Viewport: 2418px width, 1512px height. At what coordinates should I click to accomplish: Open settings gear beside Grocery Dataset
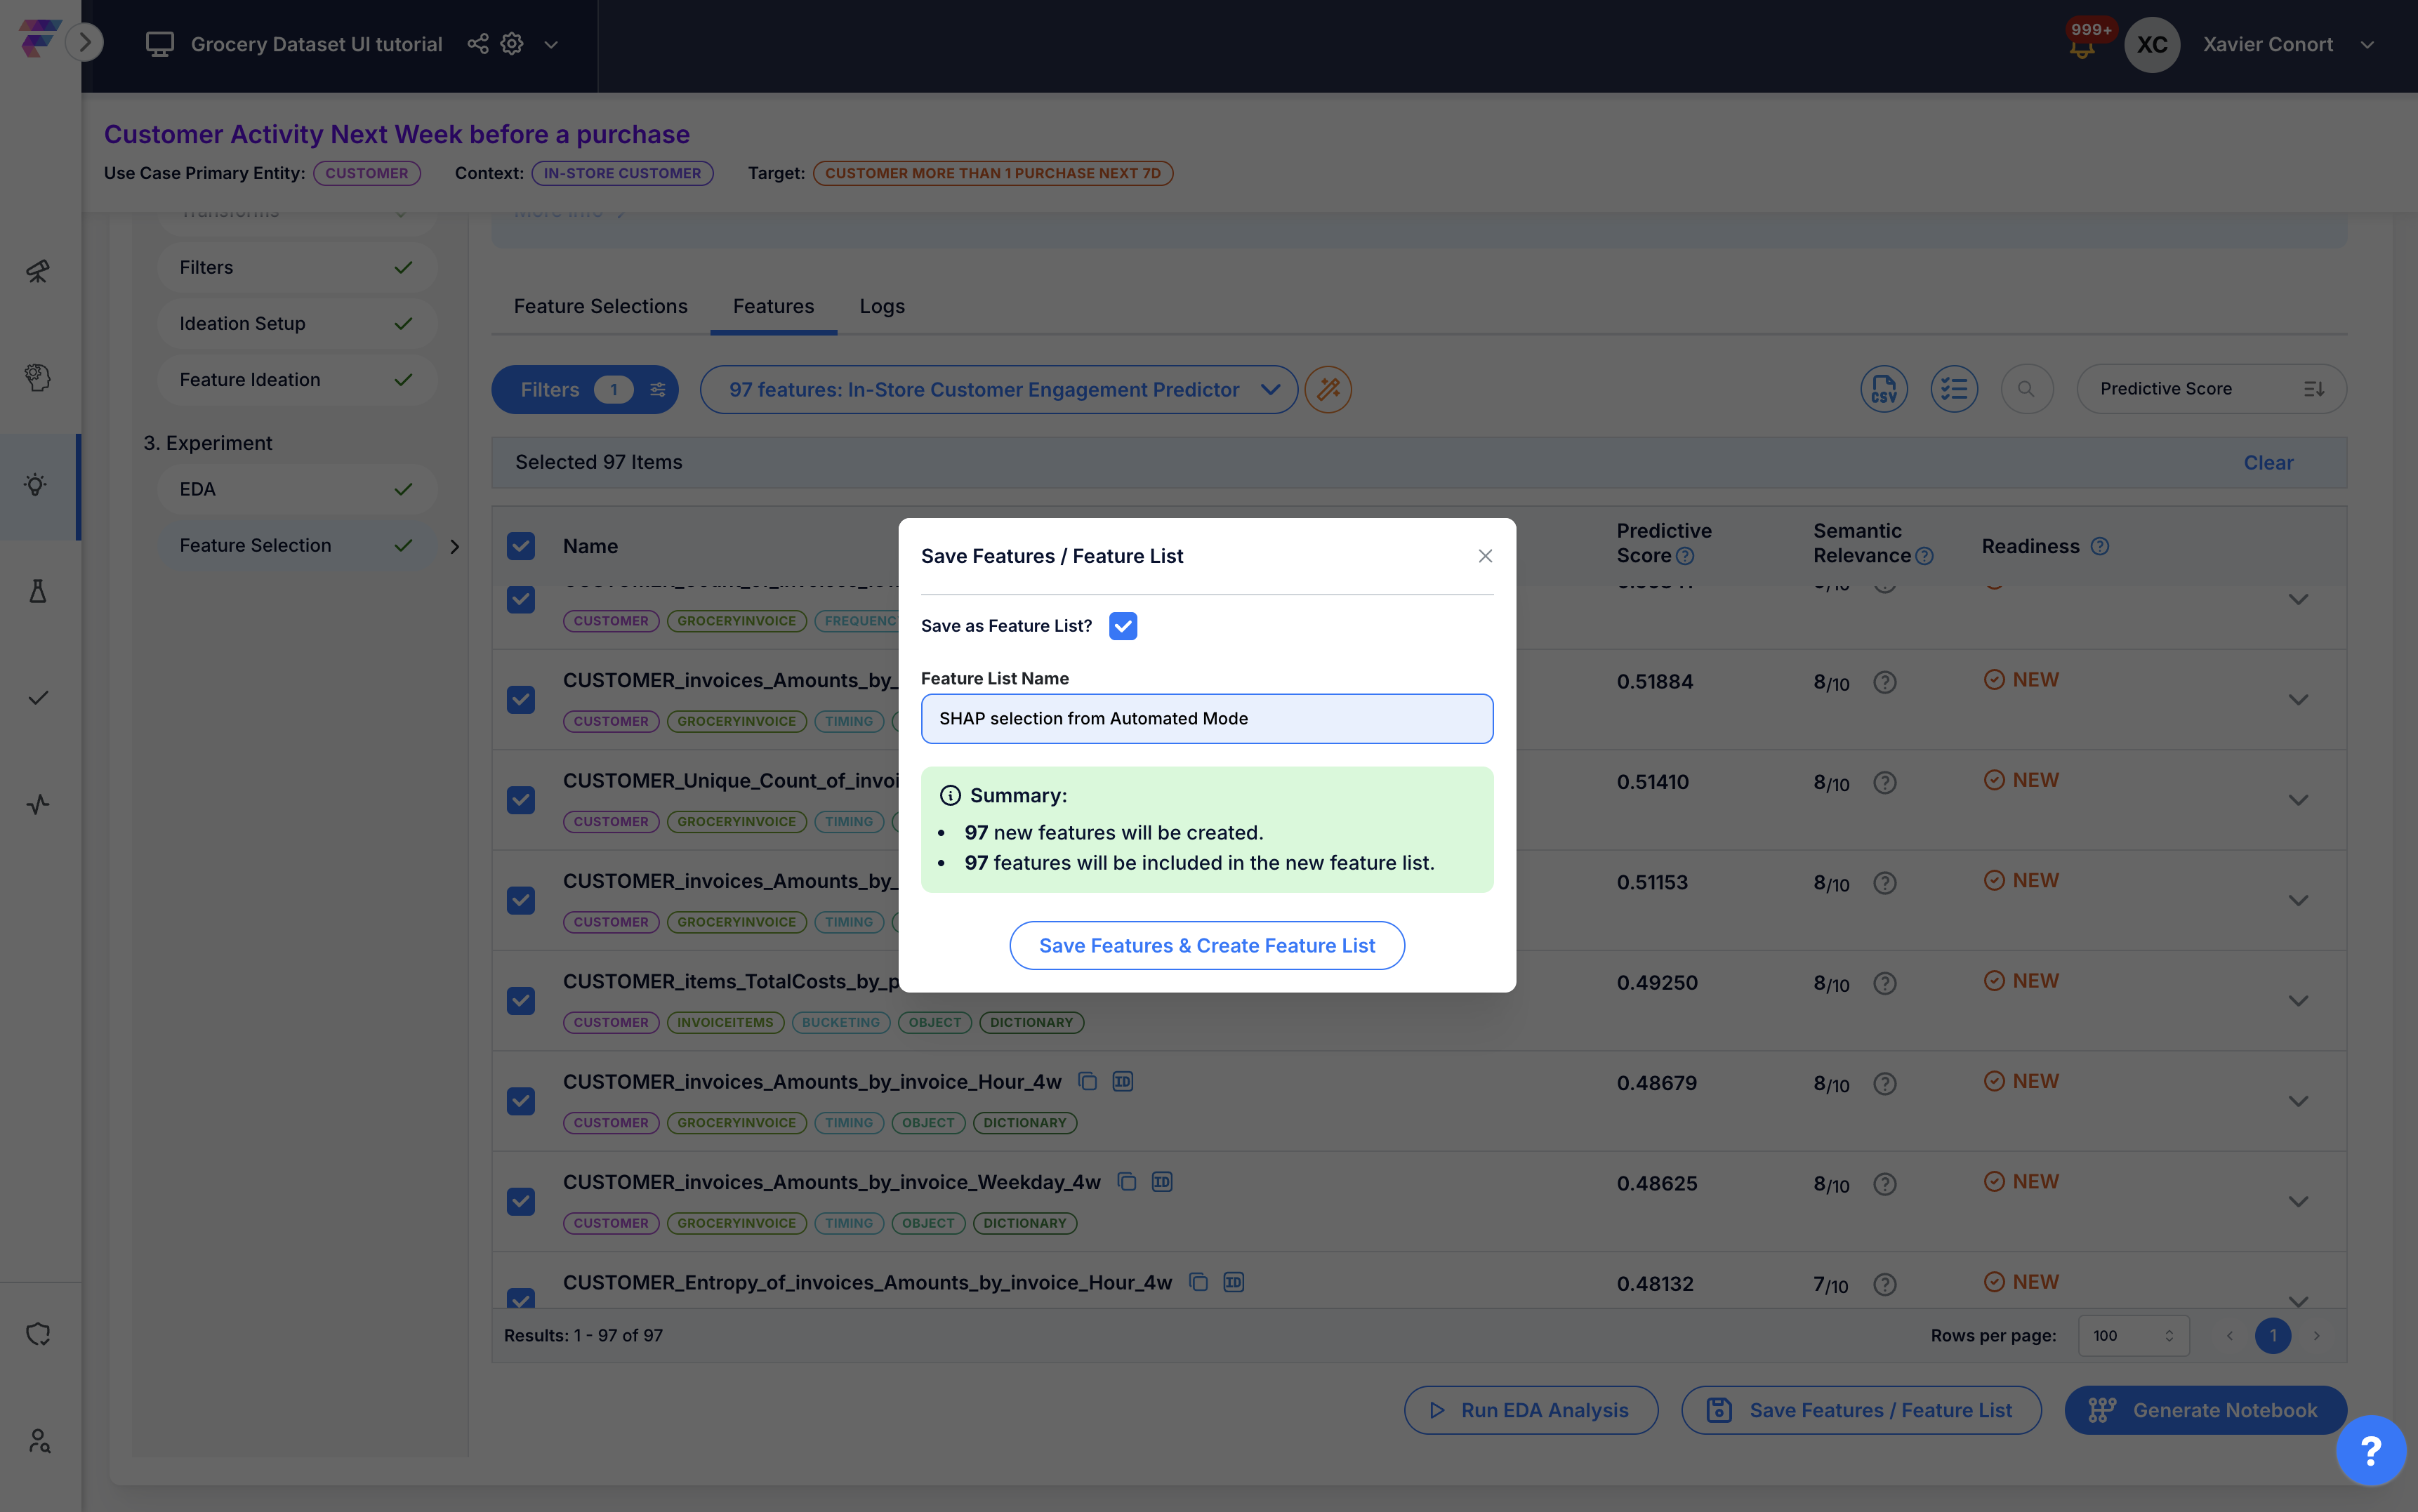point(512,44)
